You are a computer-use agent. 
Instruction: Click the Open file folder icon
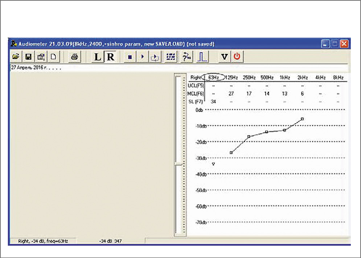point(16,57)
